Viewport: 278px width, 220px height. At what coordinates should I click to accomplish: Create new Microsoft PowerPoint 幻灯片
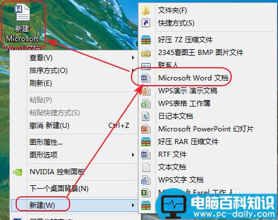[206, 129]
